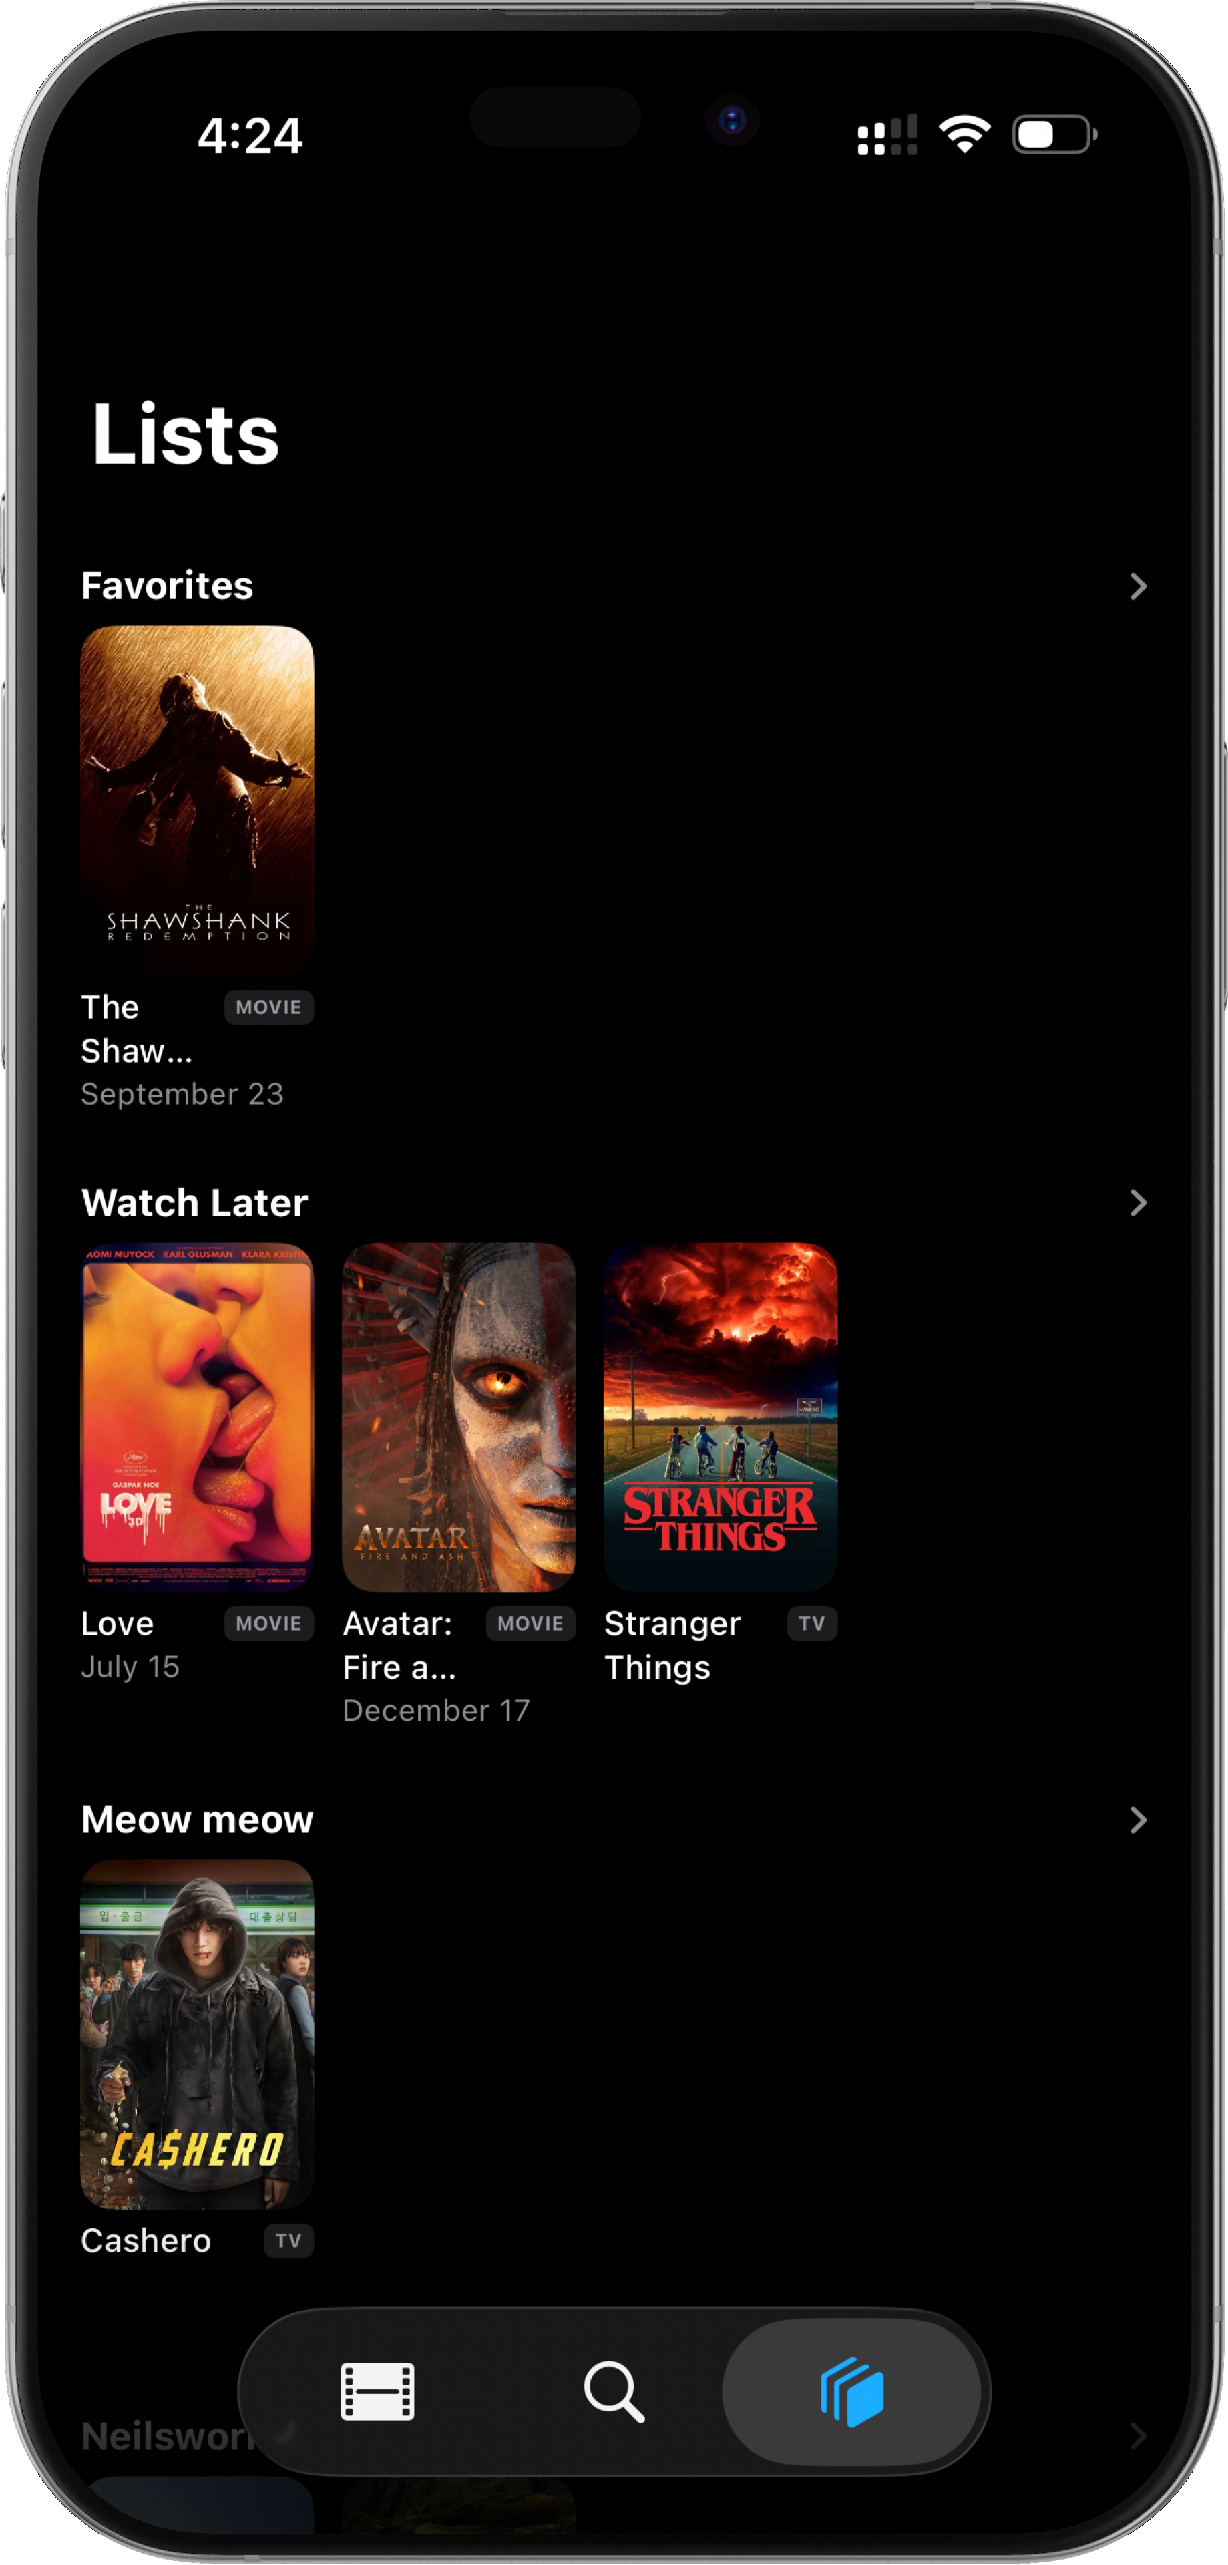Screen dimensions: 1228x2565
Task: Tap the TV badge next to Cashero
Action: coord(288,2240)
